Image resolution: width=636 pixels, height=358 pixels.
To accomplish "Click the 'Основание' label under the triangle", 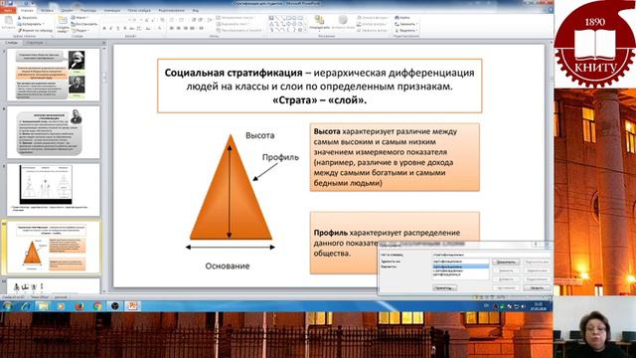I will pos(228,266).
